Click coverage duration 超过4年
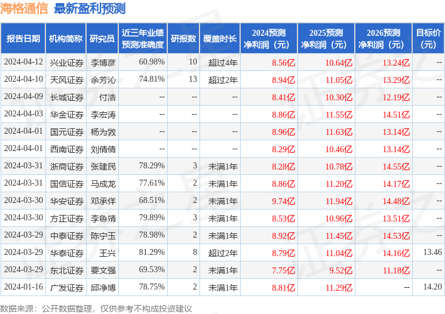 pos(223,63)
